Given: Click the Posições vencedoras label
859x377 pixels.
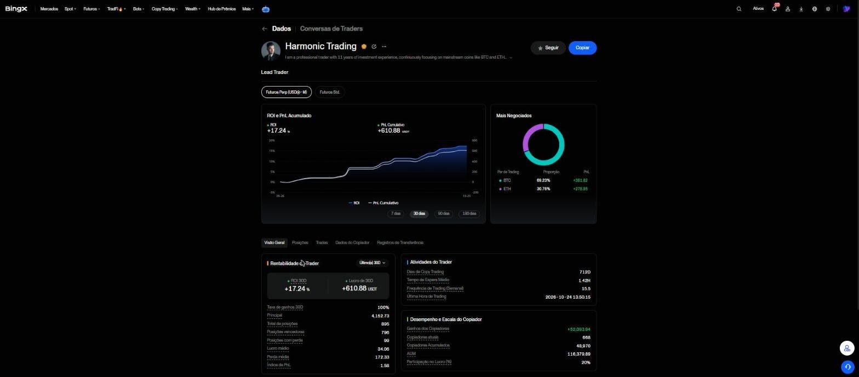Looking at the screenshot, I should point(285,332).
